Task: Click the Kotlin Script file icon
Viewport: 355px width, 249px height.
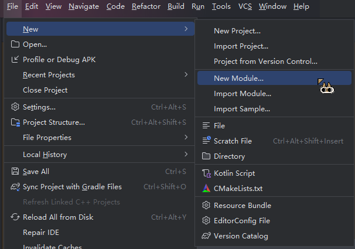Action: (x=206, y=173)
